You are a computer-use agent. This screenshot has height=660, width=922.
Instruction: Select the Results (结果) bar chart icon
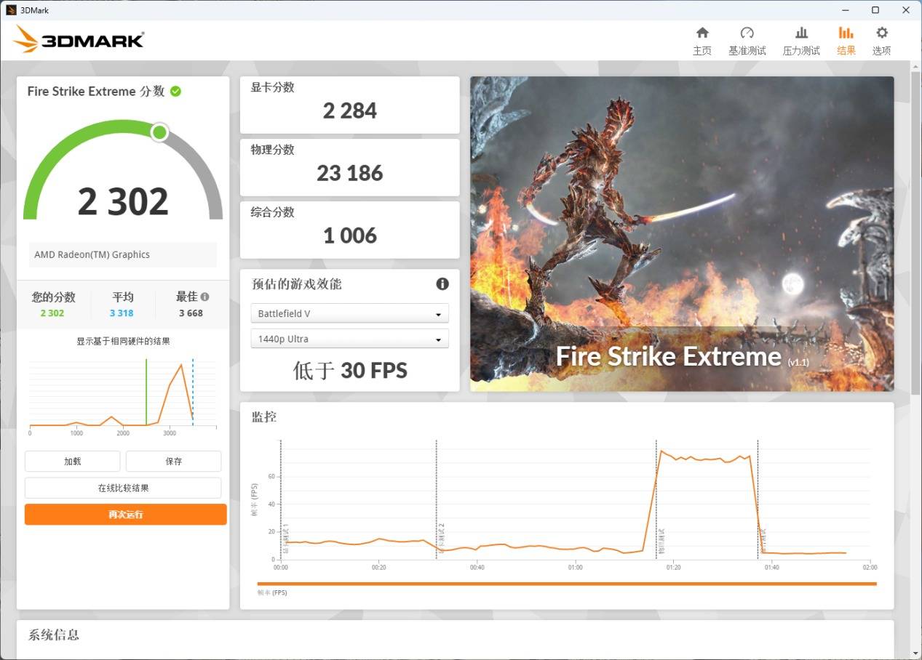tap(846, 33)
